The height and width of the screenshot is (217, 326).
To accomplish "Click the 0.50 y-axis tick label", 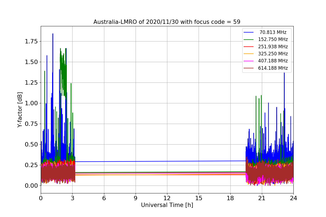I will coord(32,144).
